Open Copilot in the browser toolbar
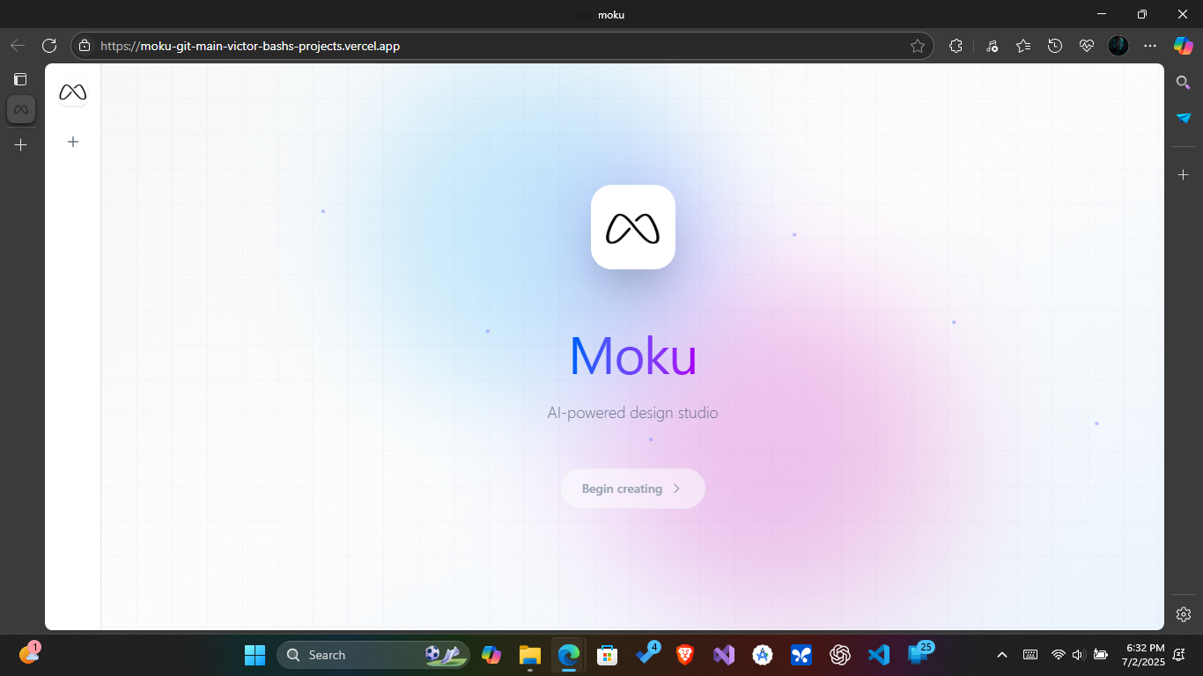This screenshot has width=1203, height=676. click(1183, 46)
